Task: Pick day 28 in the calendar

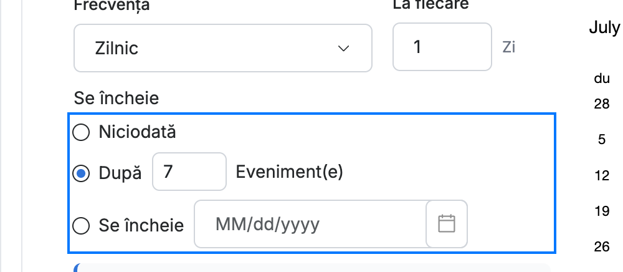Action: 602,104
